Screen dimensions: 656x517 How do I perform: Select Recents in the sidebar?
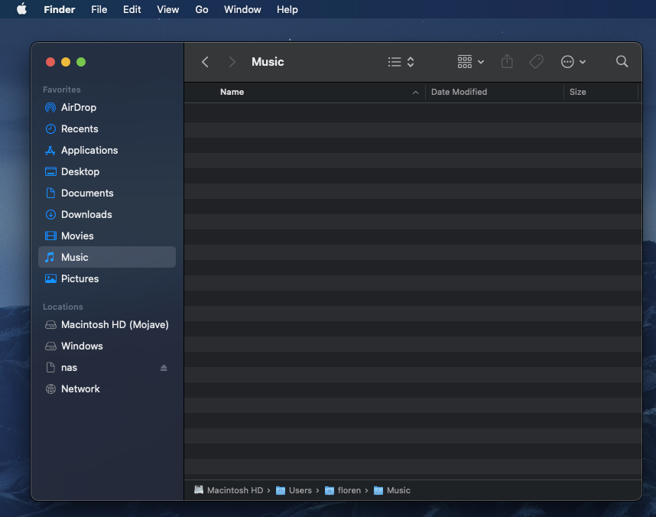tap(107, 129)
